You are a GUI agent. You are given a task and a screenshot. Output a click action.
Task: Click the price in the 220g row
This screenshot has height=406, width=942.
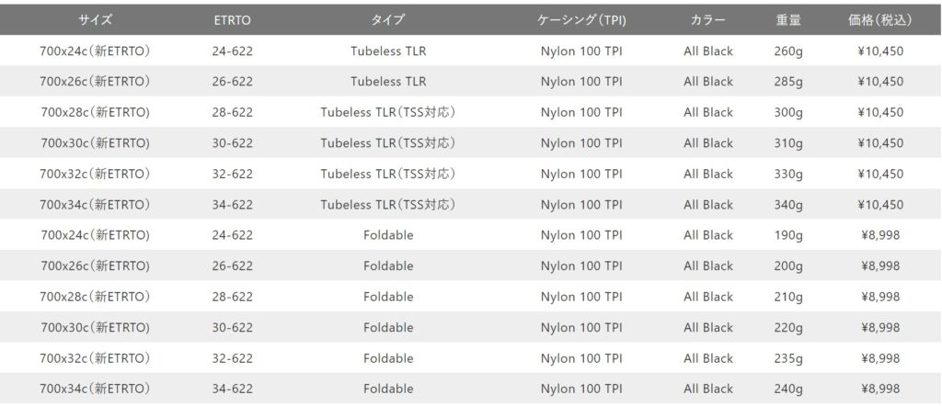(x=880, y=328)
